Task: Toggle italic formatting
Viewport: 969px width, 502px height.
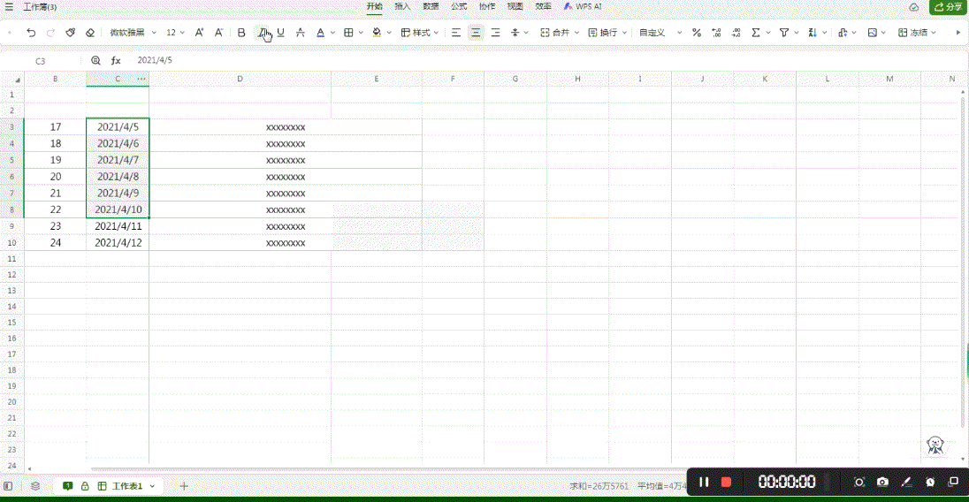Action: point(262,33)
